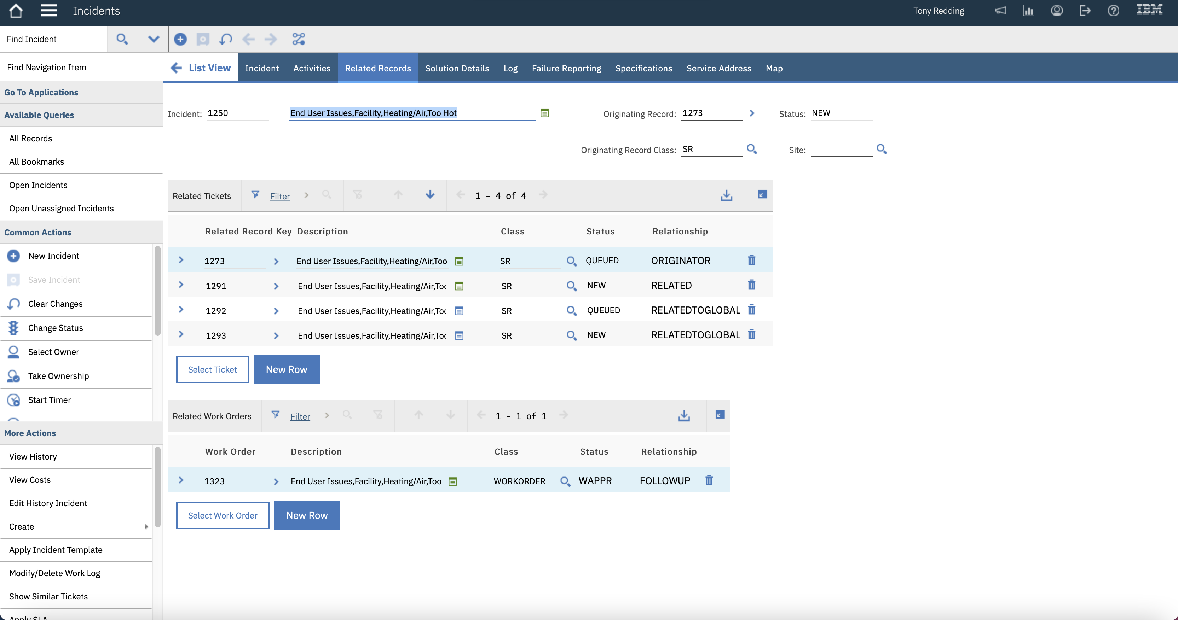Download Related Tickets table data

[x=726, y=195]
